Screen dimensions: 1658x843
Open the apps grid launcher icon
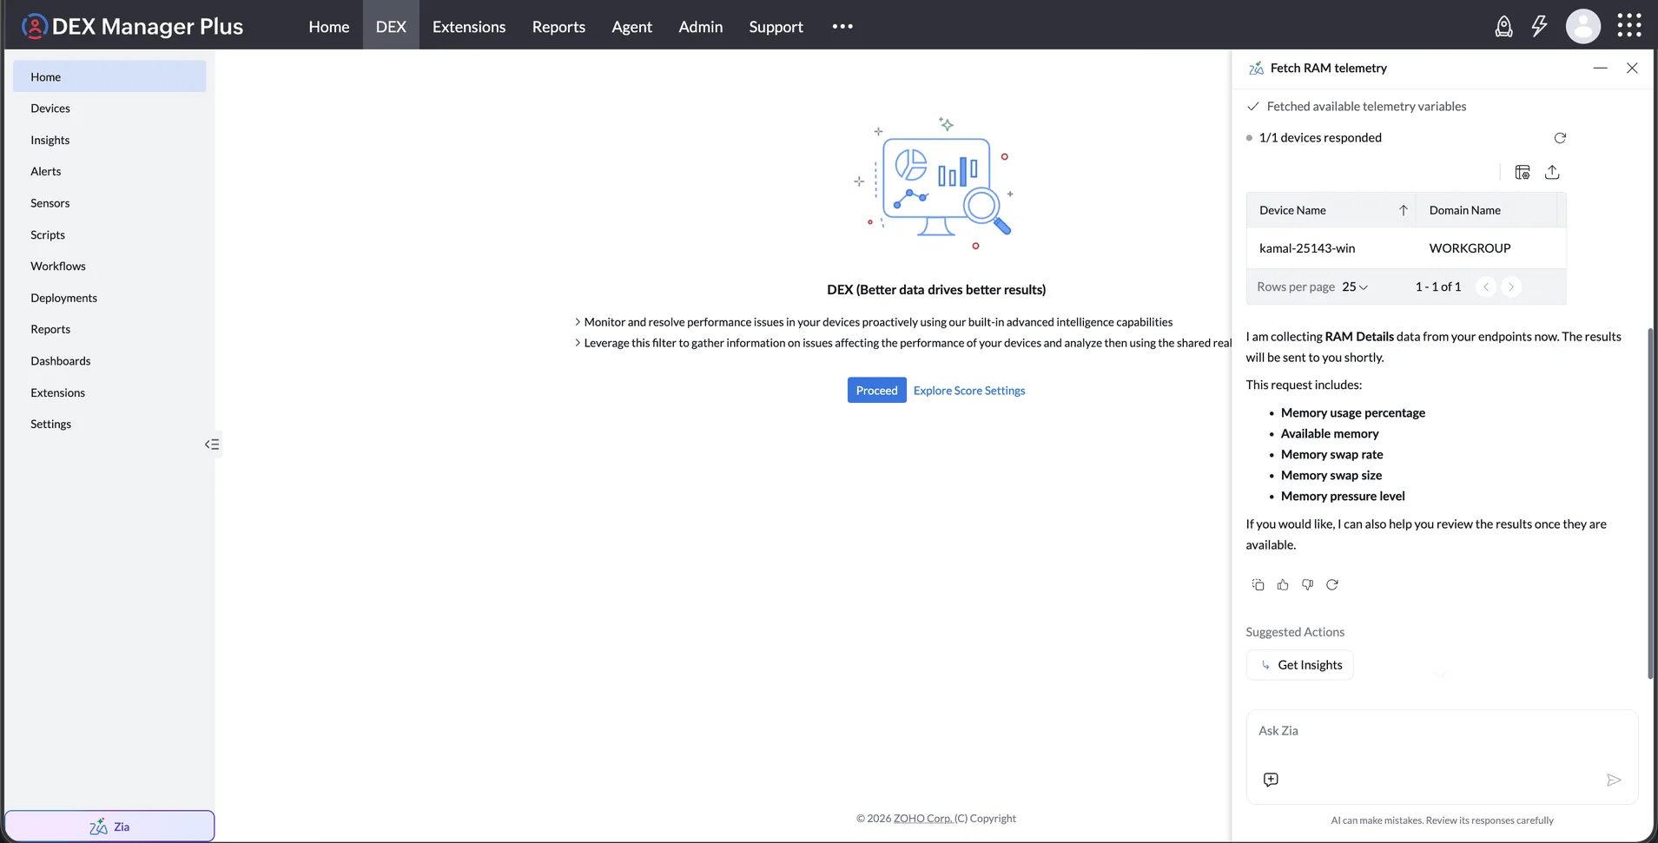pyautogui.click(x=1628, y=25)
